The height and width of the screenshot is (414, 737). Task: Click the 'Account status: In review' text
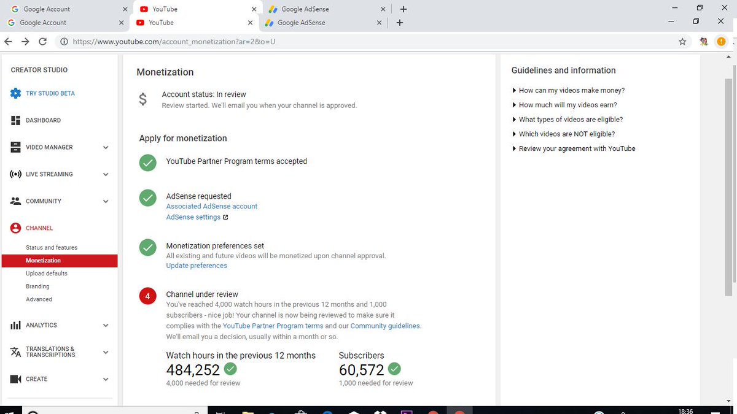(x=204, y=94)
